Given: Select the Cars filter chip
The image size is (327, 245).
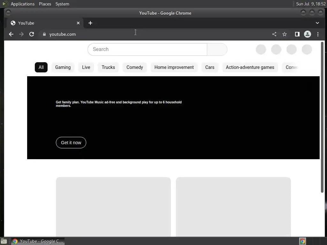Looking at the screenshot, I should click(x=210, y=67).
